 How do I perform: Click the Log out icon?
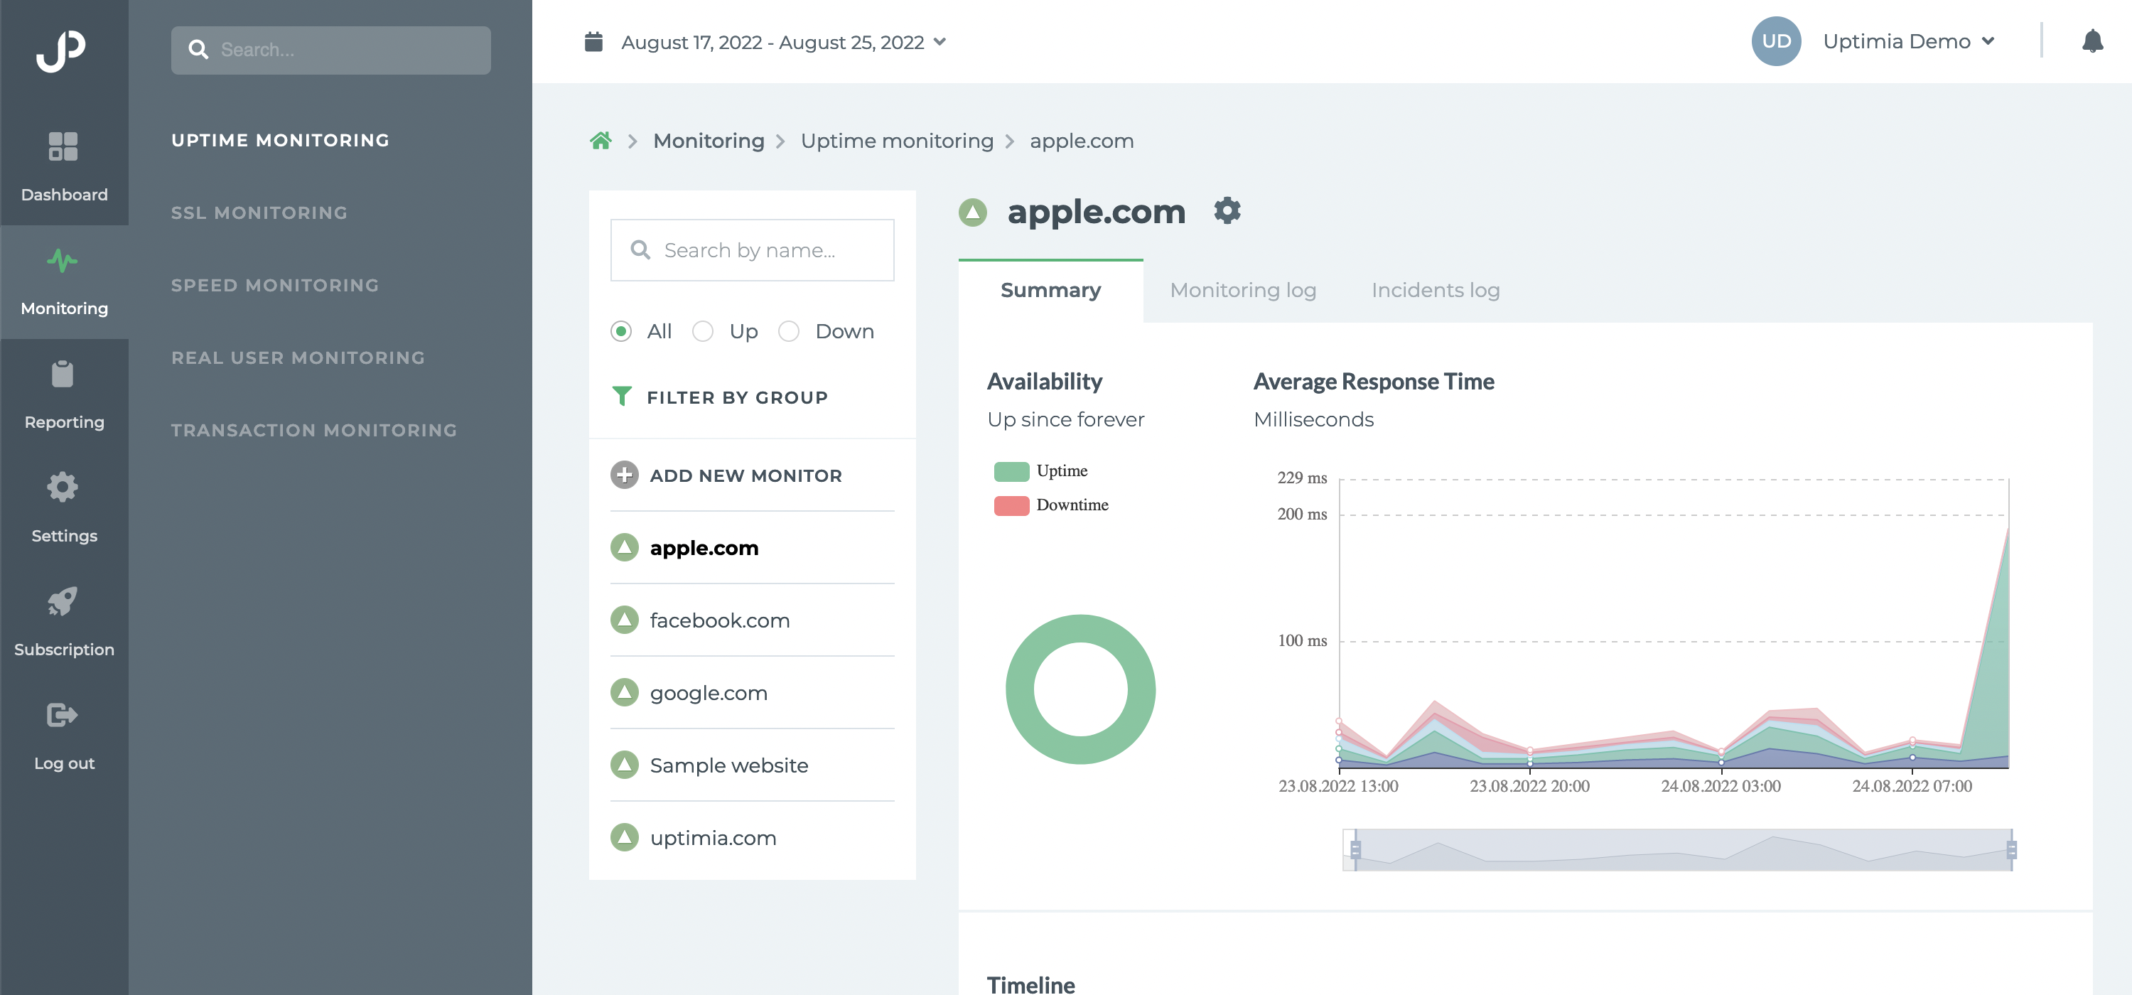63,714
